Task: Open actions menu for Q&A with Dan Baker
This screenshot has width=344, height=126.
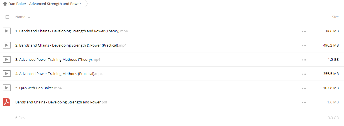Action: (x=304, y=88)
